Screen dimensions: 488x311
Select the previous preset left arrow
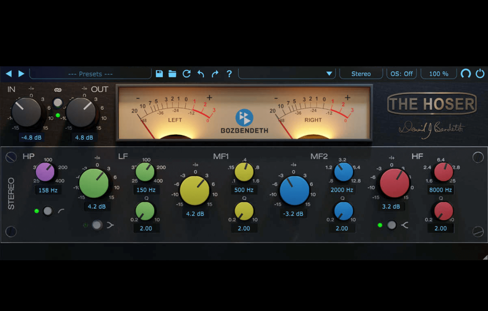pyautogui.click(x=9, y=73)
